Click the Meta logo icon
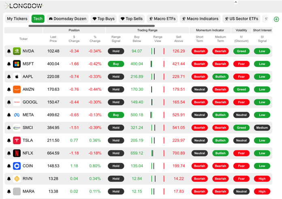Image resolution: width=282 pixels, height=199 pixels. pyautogui.click(x=17, y=115)
